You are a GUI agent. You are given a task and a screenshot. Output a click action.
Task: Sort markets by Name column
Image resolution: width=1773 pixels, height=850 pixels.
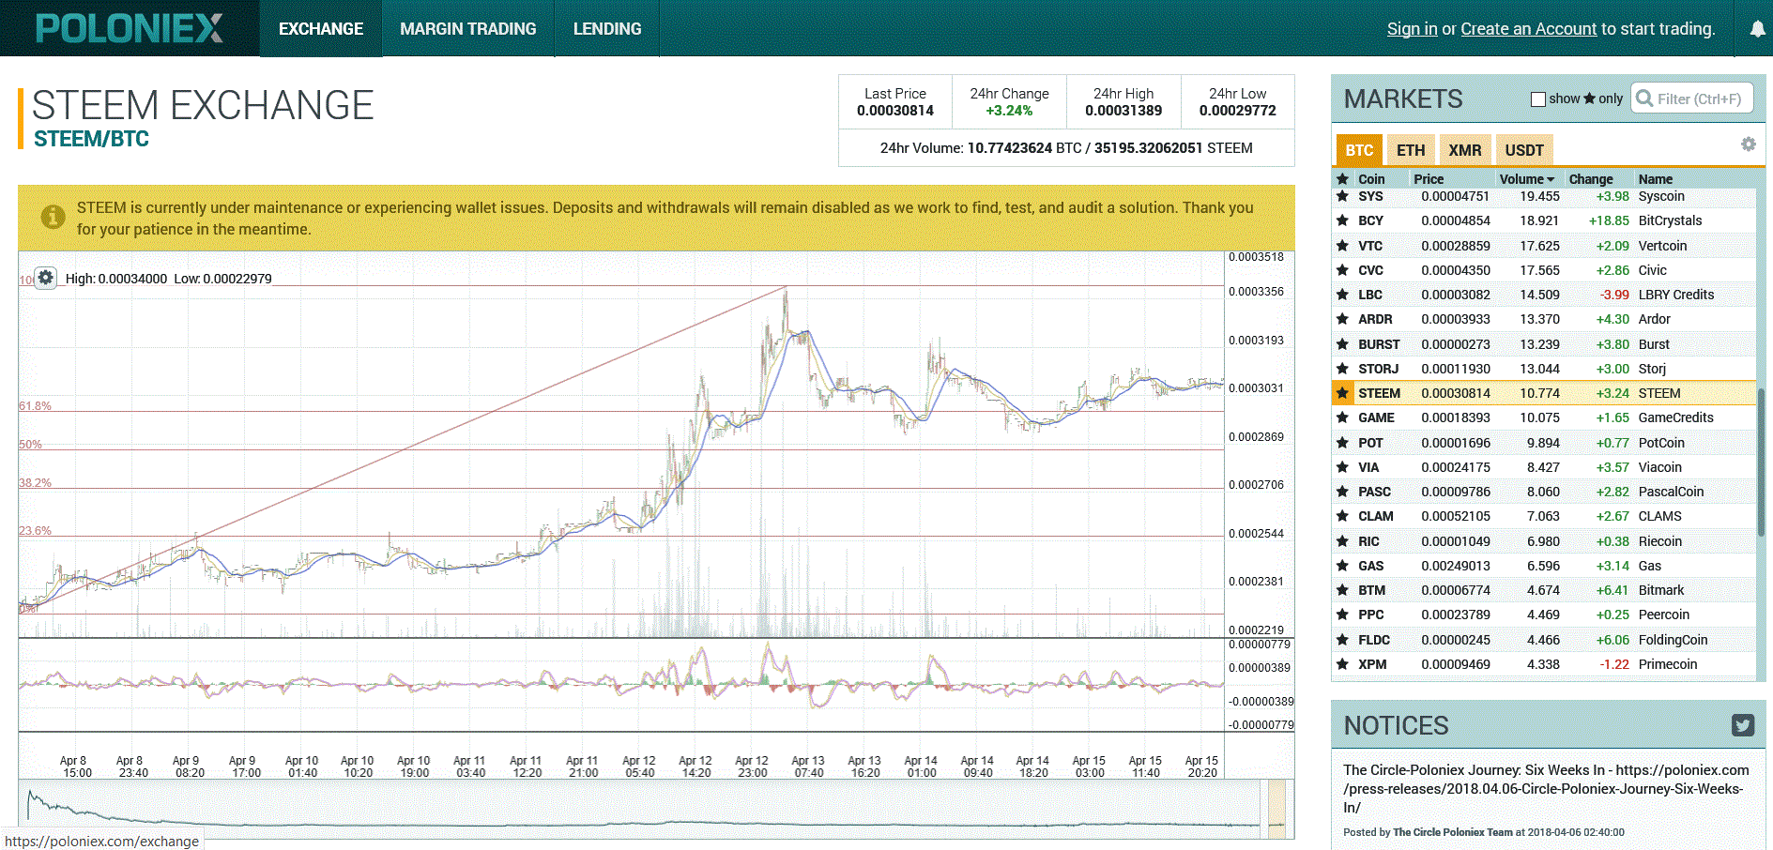tap(1656, 179)
